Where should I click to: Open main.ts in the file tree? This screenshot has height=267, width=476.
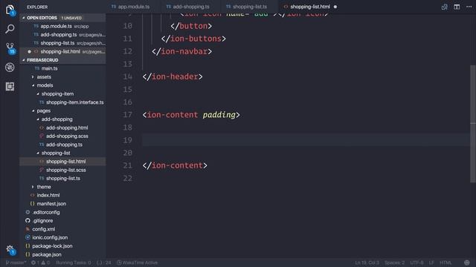coord(49,68)
